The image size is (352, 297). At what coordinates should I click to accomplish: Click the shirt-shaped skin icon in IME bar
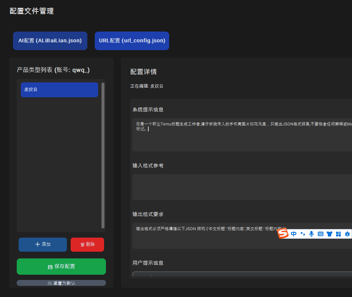[x=329, y=234]
